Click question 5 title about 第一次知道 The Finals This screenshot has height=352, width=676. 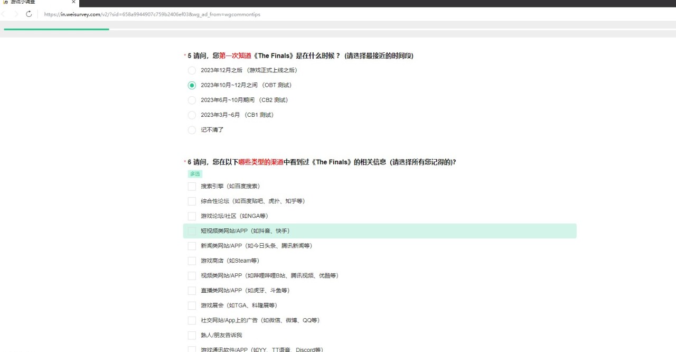tap(300, 55)
